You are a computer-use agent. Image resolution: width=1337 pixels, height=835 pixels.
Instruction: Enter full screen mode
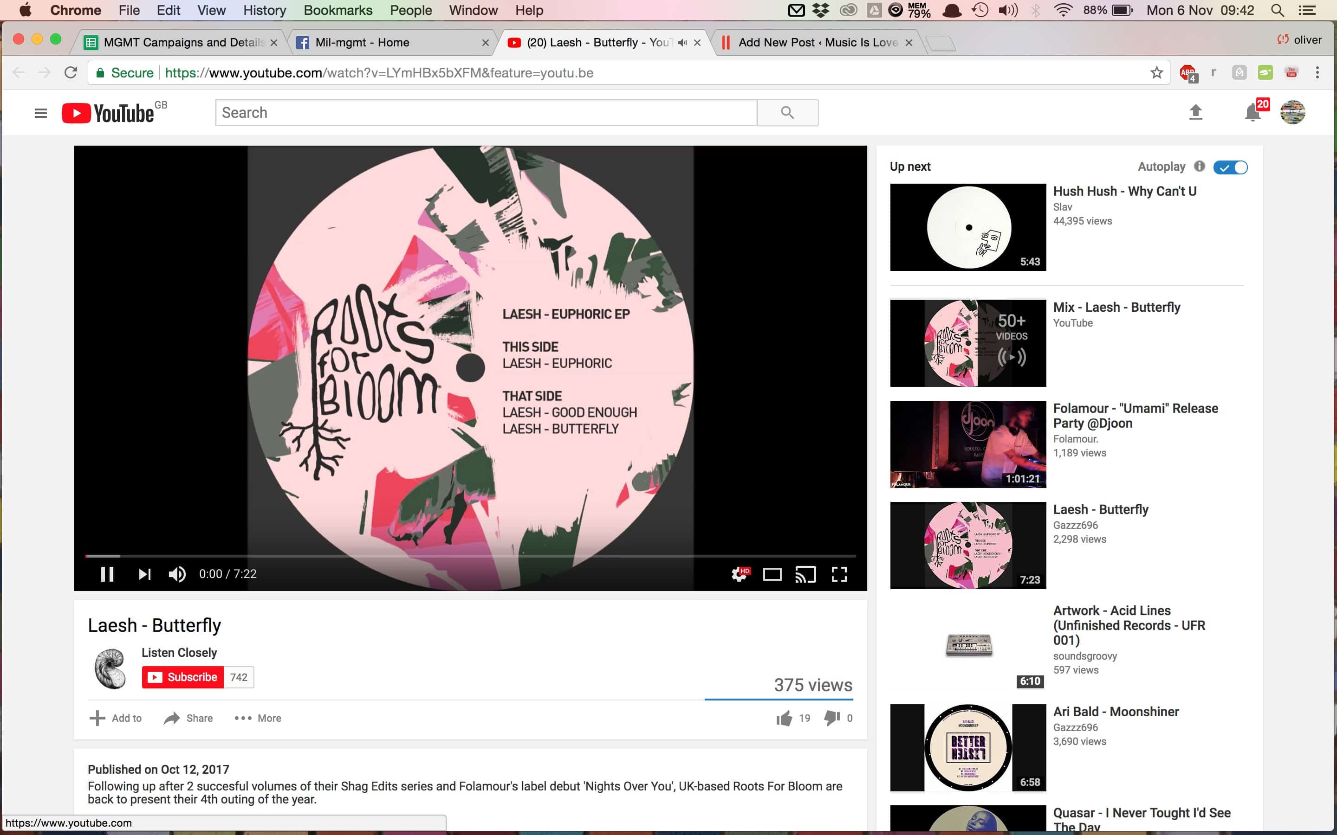(839, 574)
